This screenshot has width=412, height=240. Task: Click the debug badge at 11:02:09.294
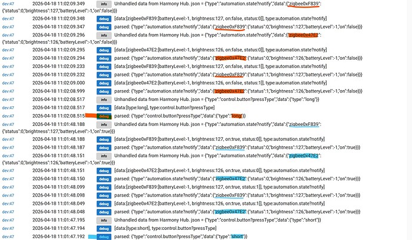point(104,59)
